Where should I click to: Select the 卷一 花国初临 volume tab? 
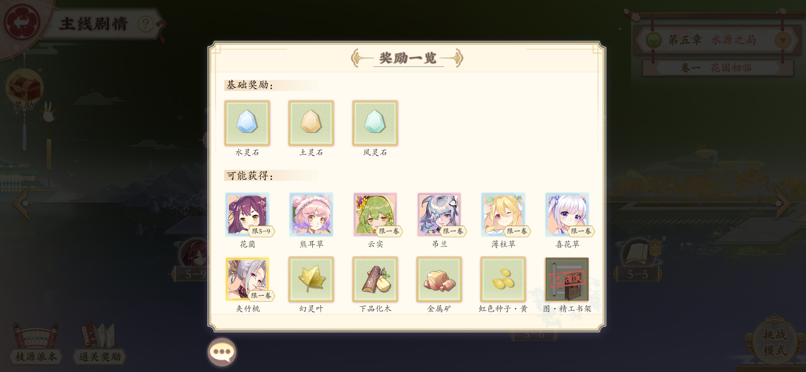tap(718, 68)
